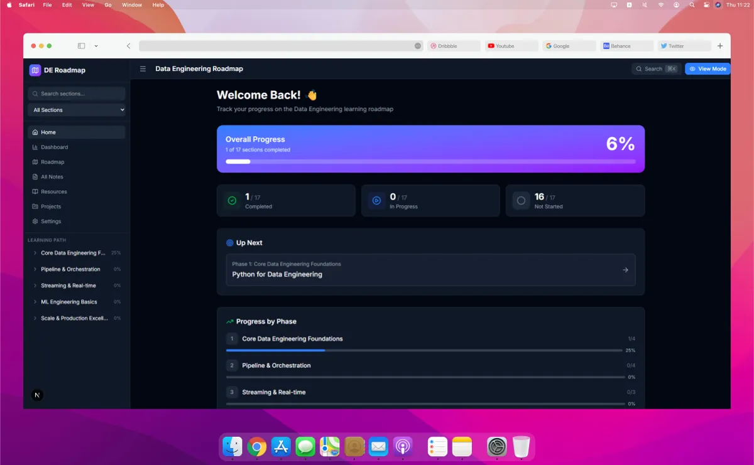This screenshot has width=754, height=465.
Task: Open the Safari Window menu
Action: point(132,5)
